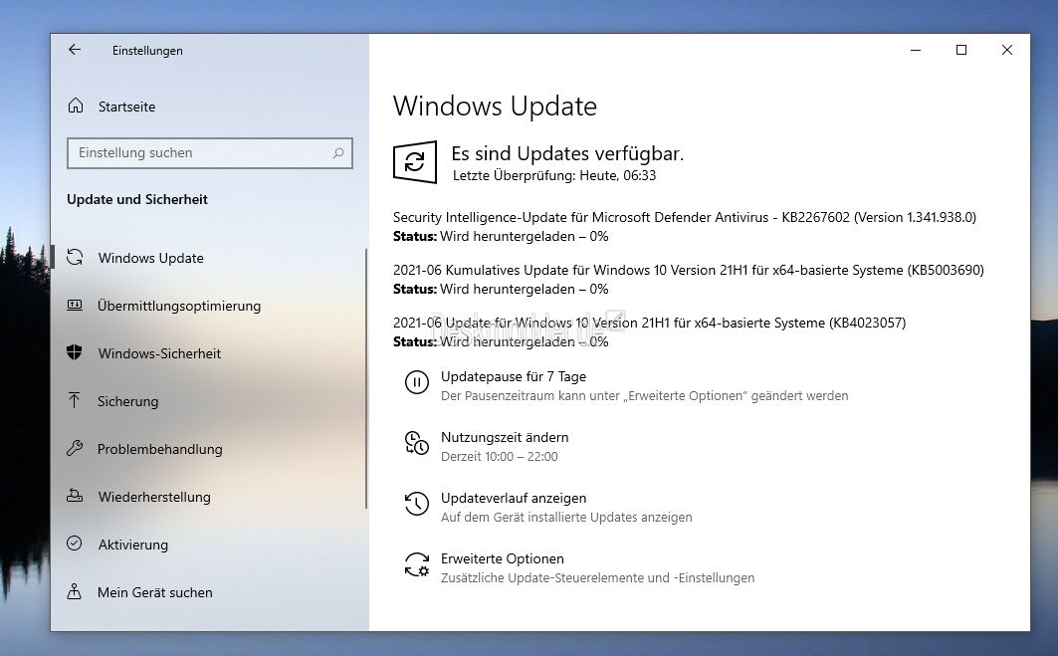Close the Einstellungen window
The width and height of the screenshot is (1058, 656).
pos(1006,50)
